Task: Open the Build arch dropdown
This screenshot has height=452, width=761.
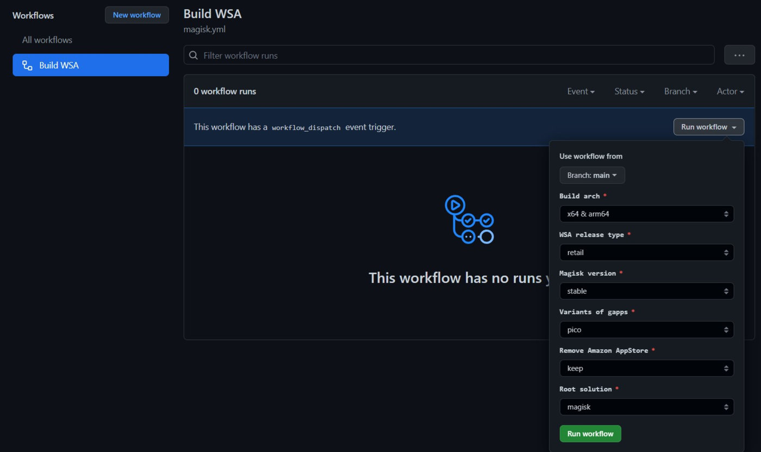Action: (x=647, y=214)
